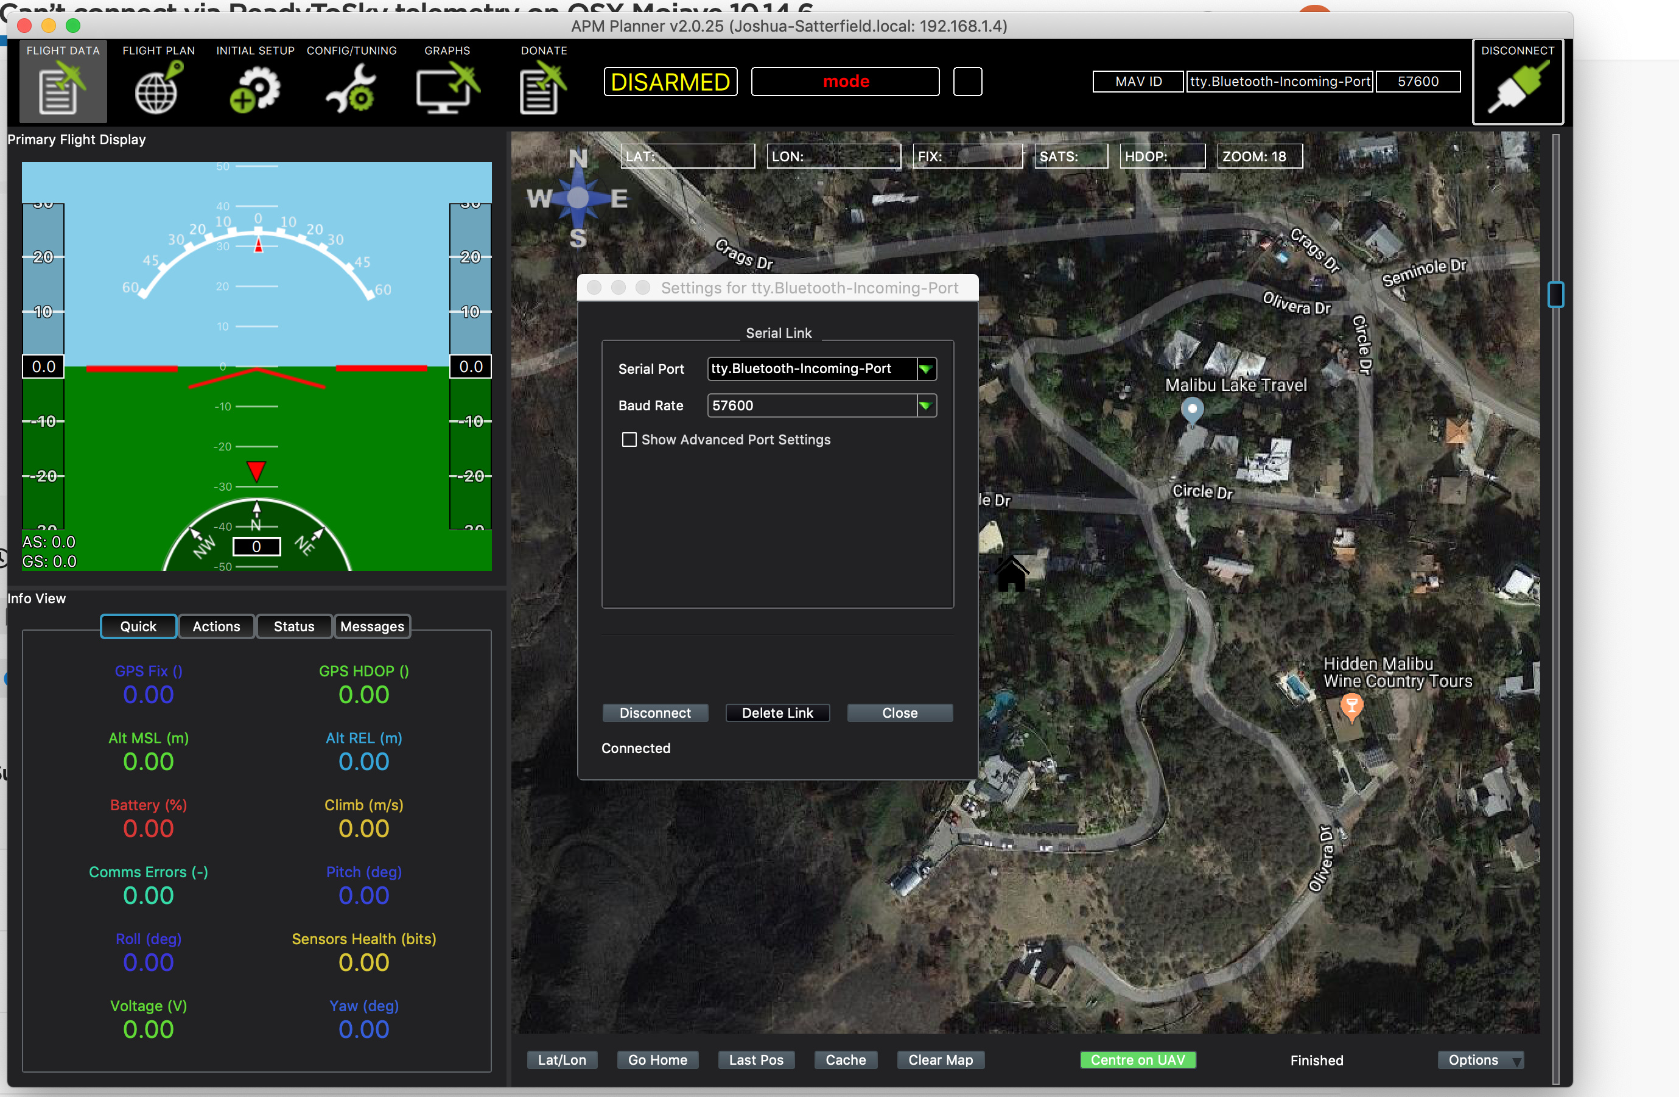The width and height of the screenshot is (1679, 1097).
Task: Switch to the Status tab
Action: 294,626
